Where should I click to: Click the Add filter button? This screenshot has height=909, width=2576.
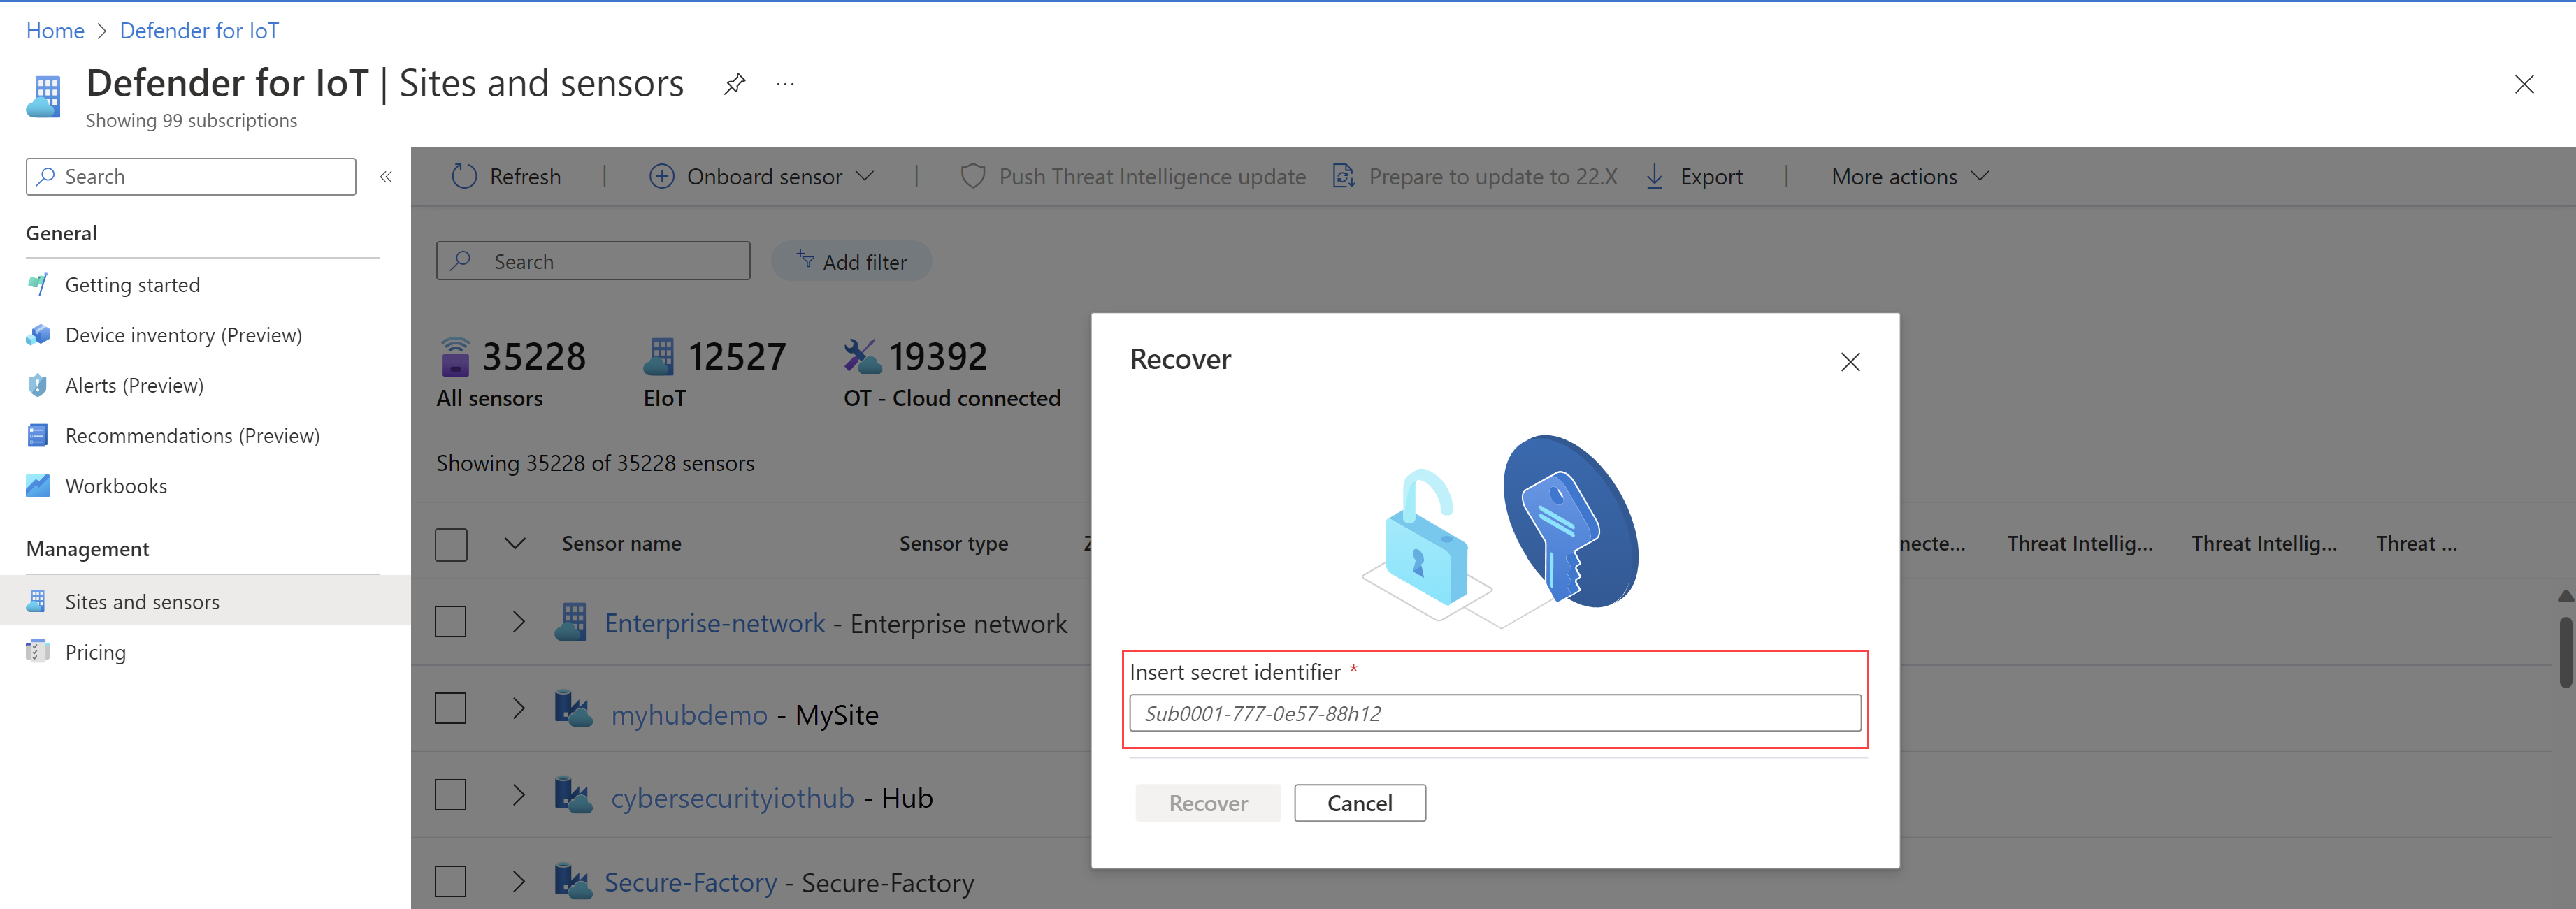pos(853,259)
